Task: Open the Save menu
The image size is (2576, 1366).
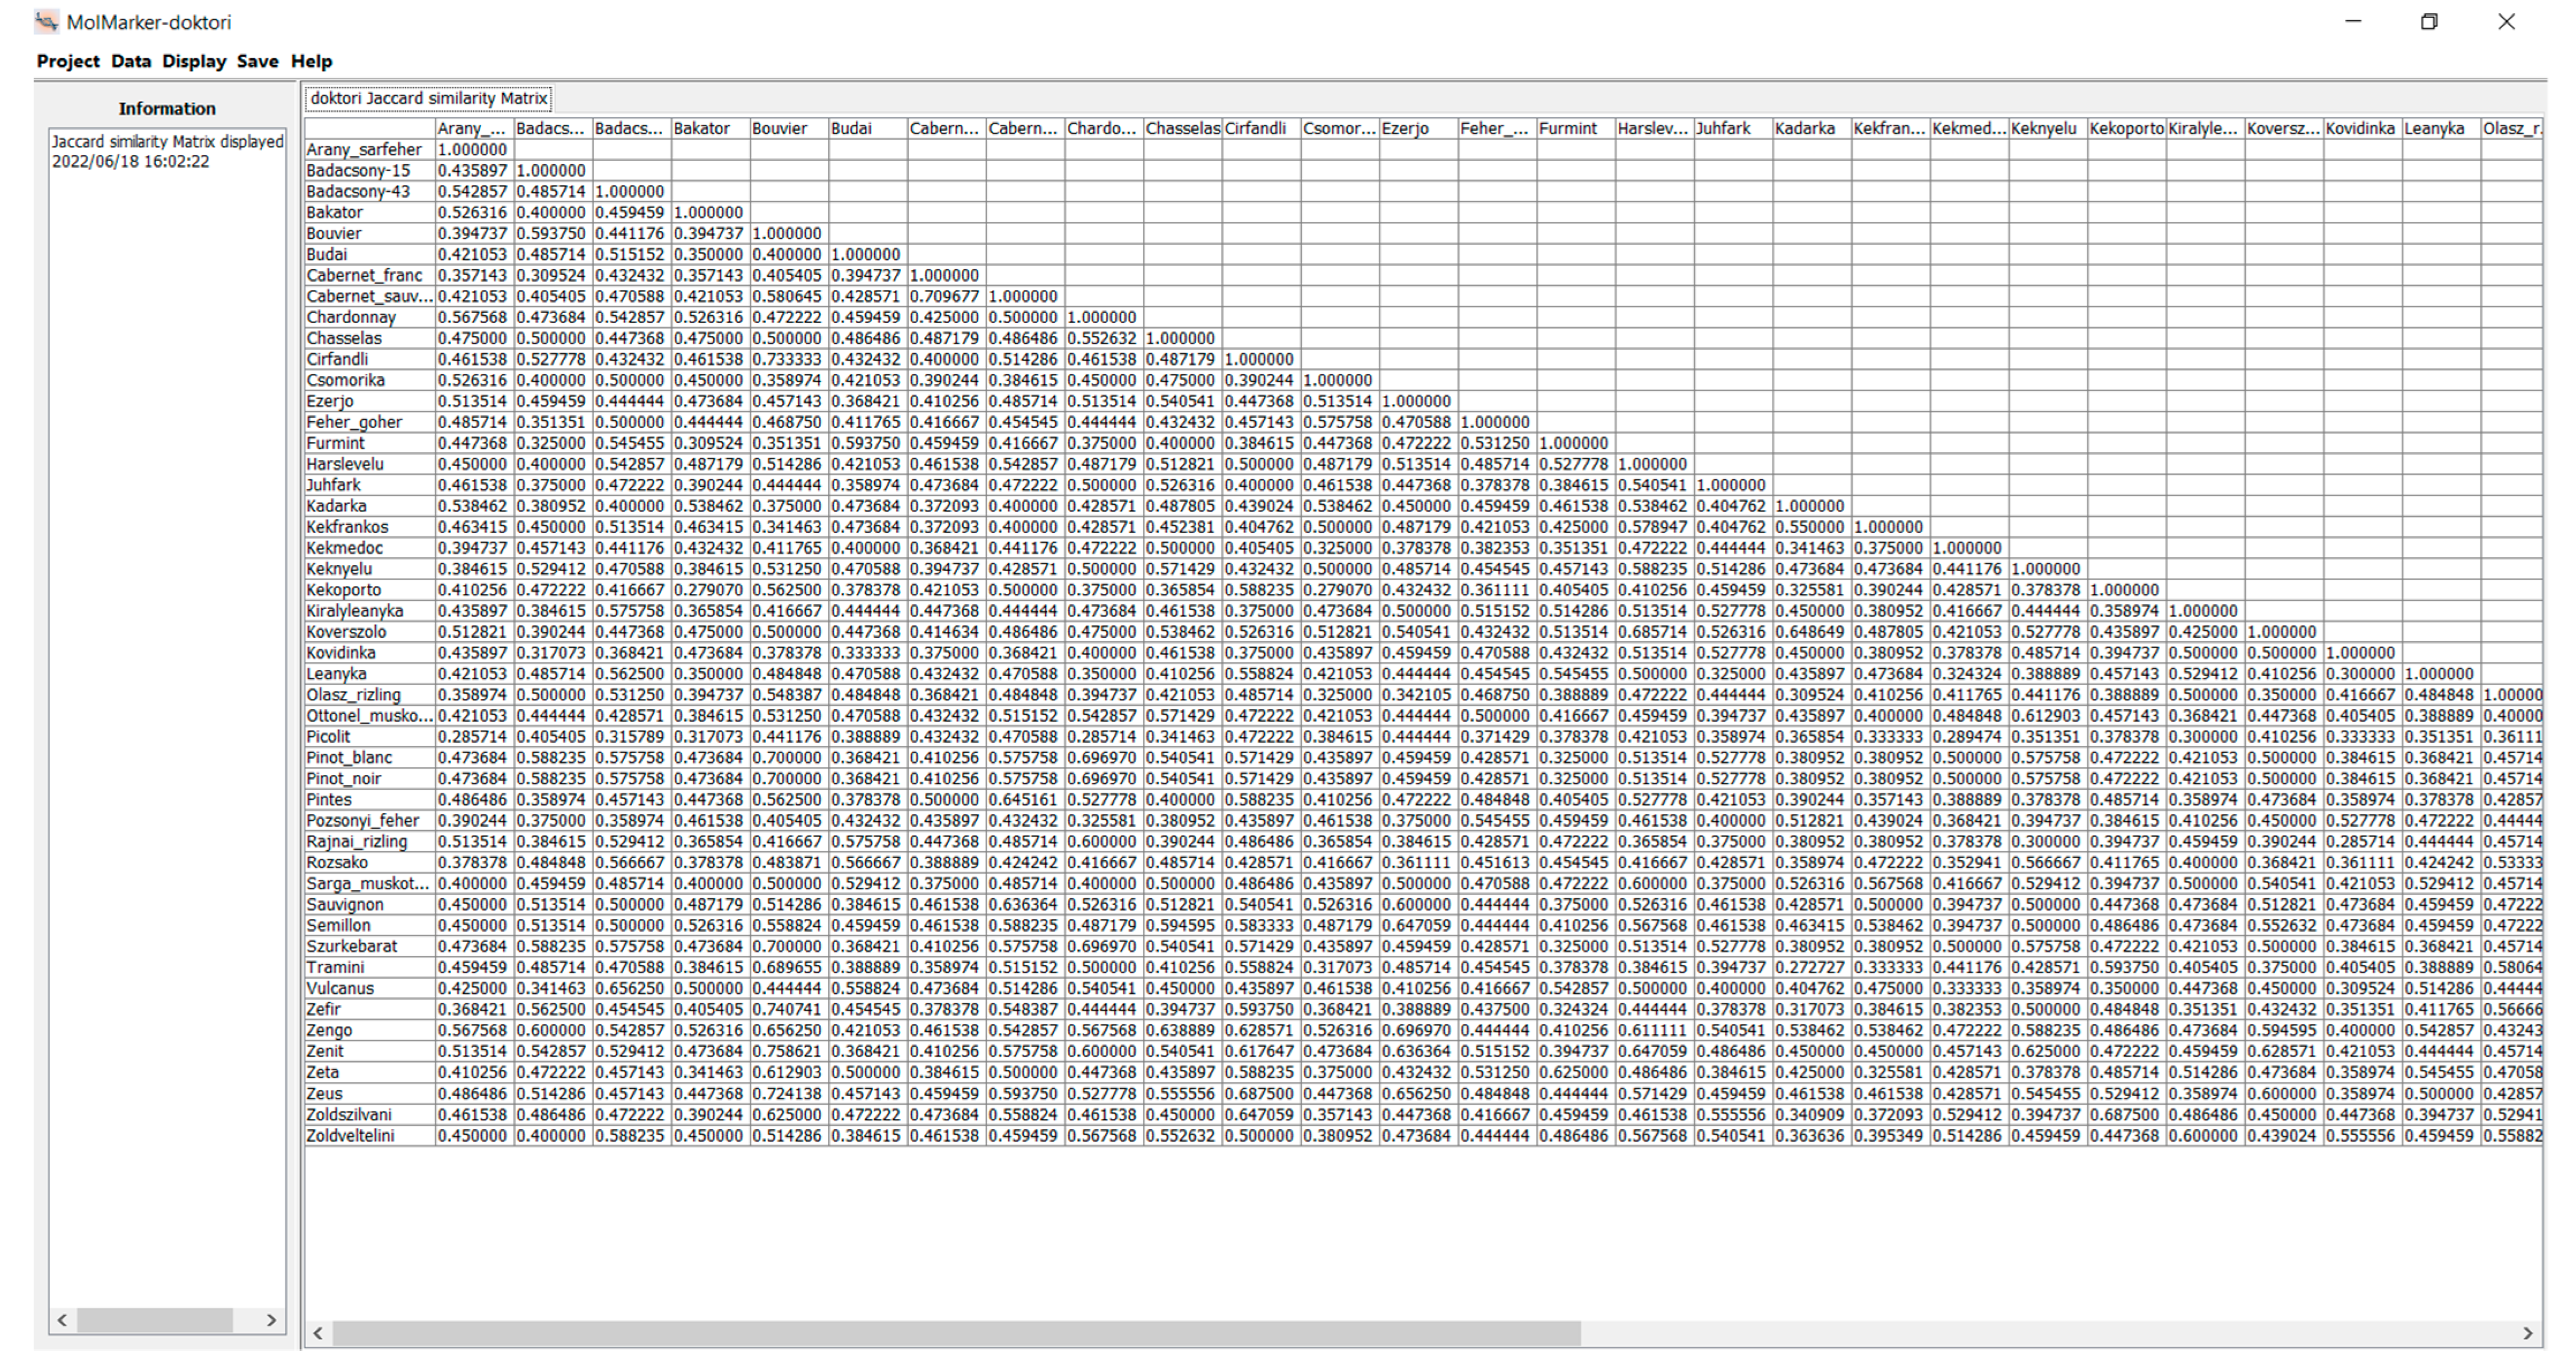Action: pyautogui.click(x=257, y=61)
